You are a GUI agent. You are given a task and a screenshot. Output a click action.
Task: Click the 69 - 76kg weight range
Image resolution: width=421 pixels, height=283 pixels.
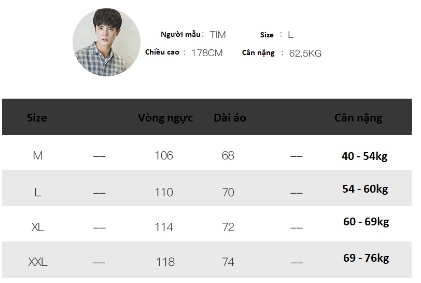(366, 258)
